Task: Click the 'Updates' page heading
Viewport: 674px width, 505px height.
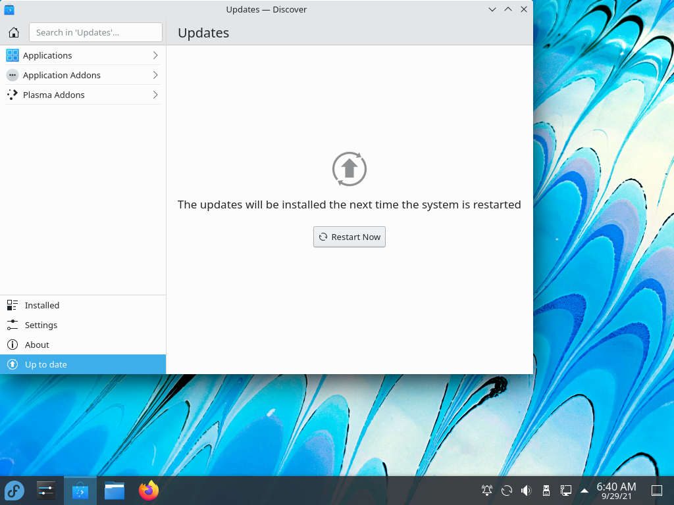Action: coord(203,33)
